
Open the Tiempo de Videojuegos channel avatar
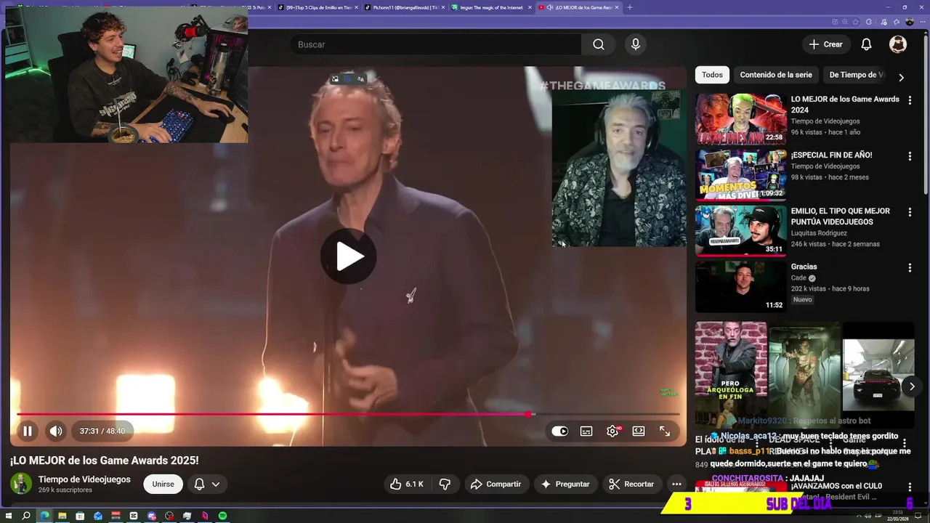coord(21,484)
